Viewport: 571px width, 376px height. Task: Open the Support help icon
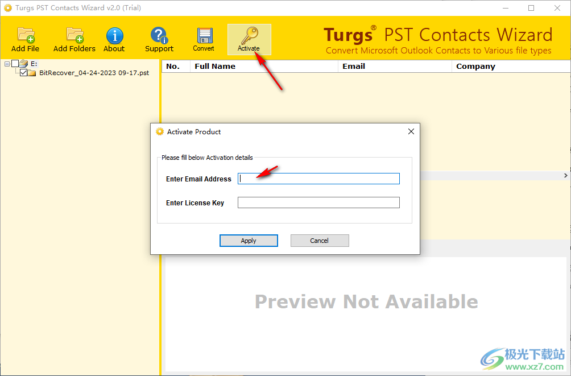[159, 35]
